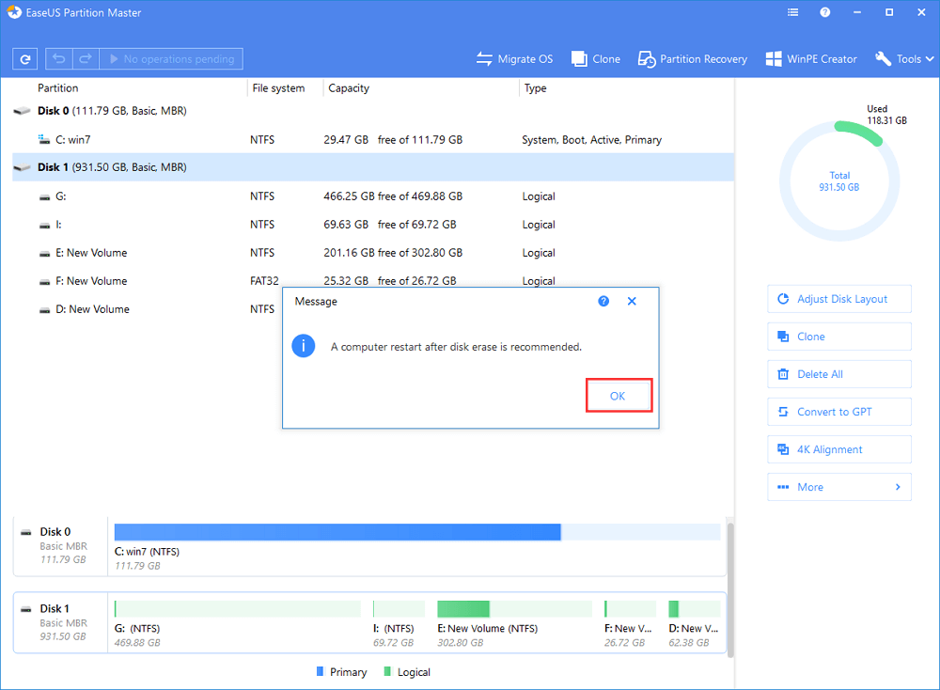940x690 pixels.
Task: Click the I: (NTFS) block in disk map
Action: [x=399, y=623]
